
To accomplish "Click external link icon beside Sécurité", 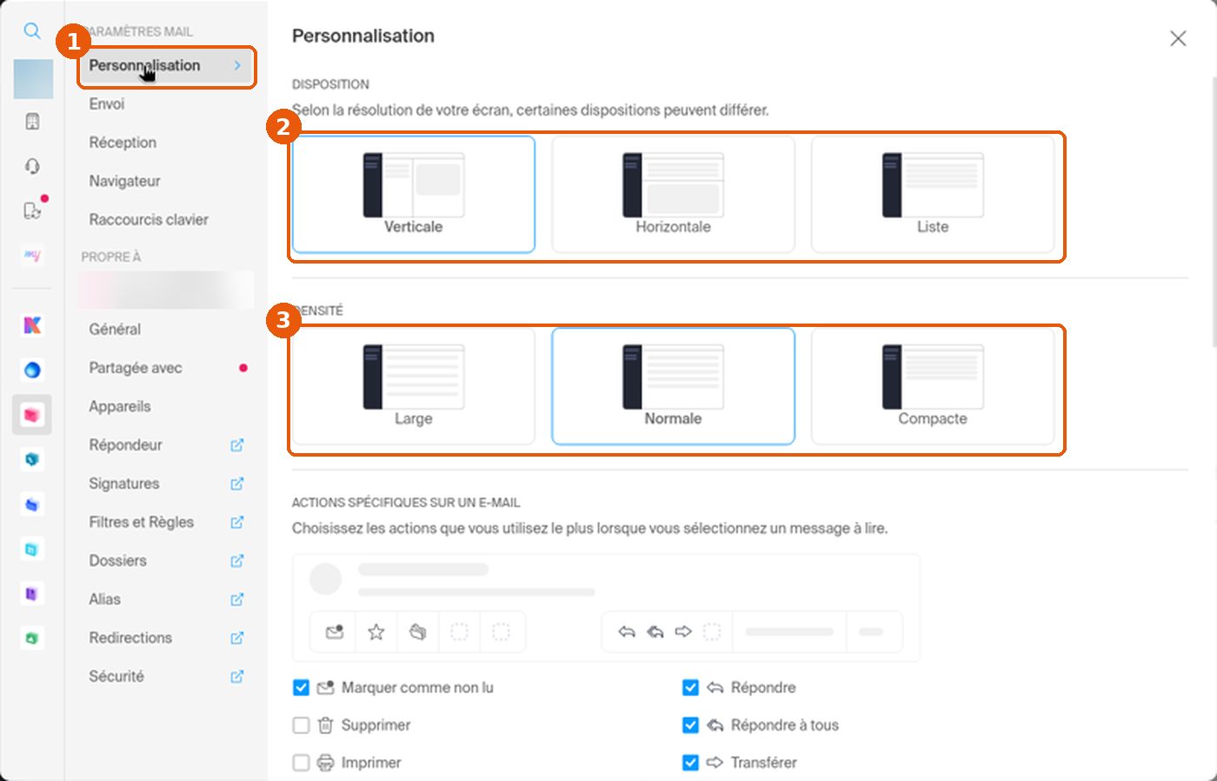I will [x=236, y=676].
